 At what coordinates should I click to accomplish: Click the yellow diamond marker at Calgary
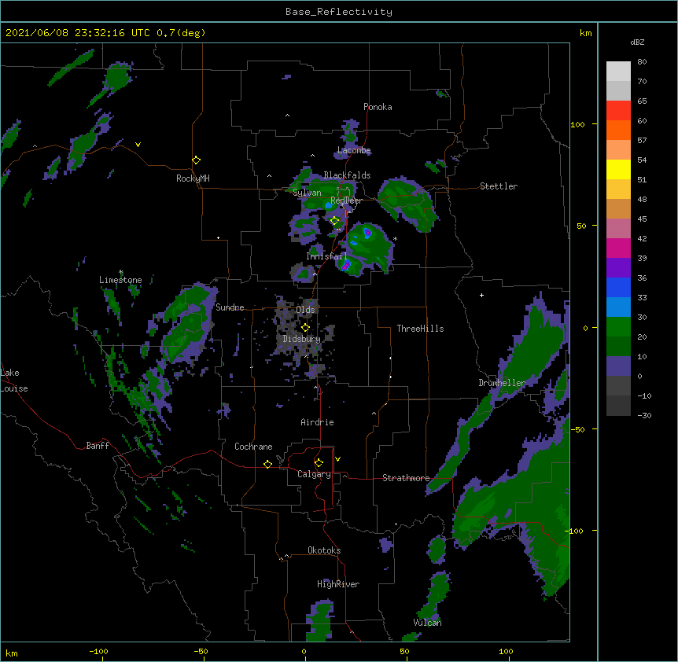coord(319,463)
